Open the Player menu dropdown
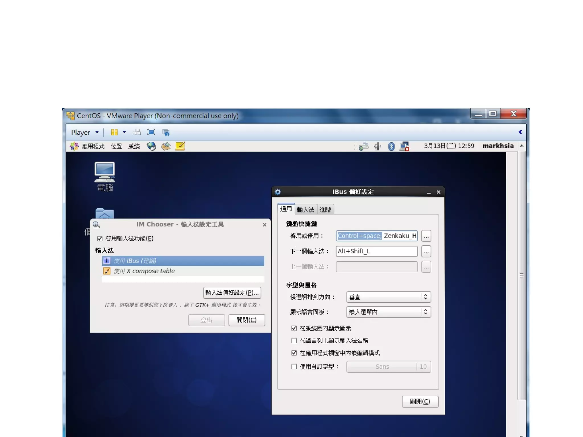583x437 pixels. tap(85, 132)
